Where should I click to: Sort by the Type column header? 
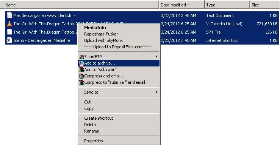227,5
